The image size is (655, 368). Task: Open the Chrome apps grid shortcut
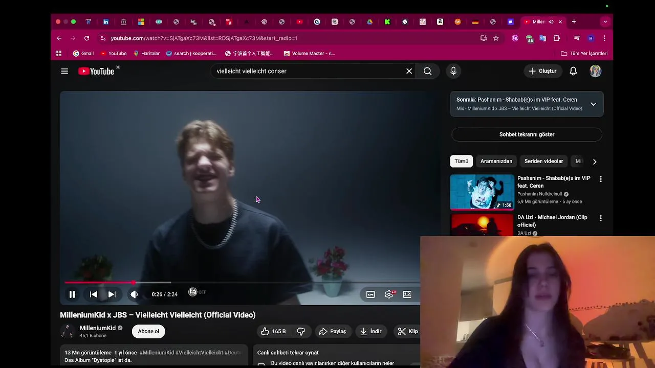[58, 53]
